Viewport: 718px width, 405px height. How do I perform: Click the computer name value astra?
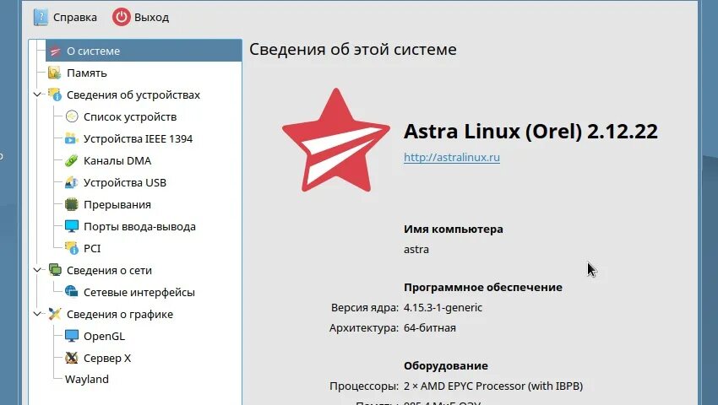[x=416, y=250]
